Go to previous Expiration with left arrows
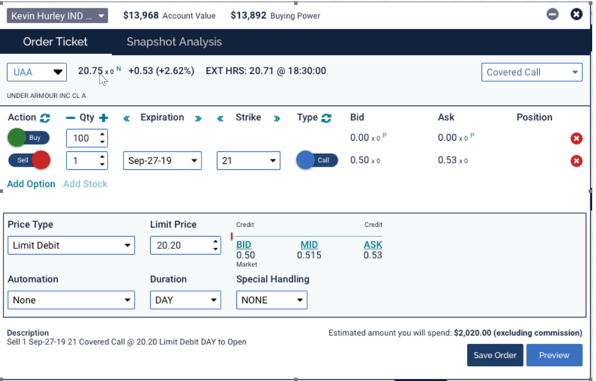The width and height of the screenshot is (596, 381). pos(126,118)
